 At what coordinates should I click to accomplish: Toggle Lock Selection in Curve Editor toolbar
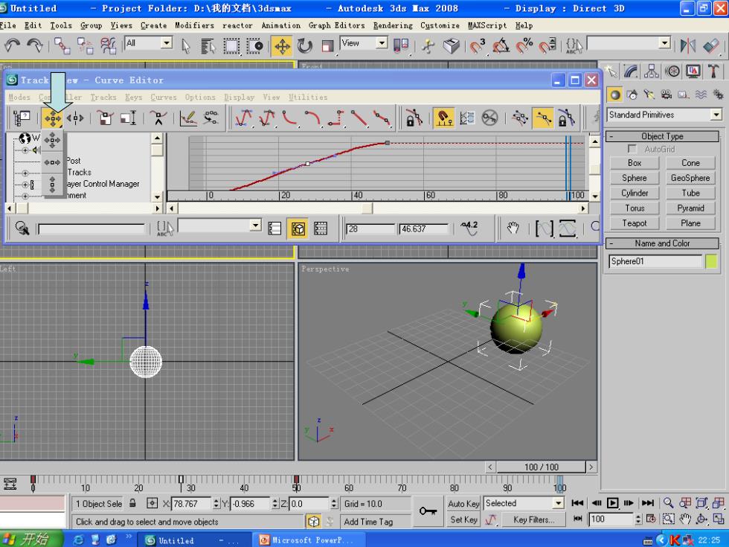click(x=414, y=118)
